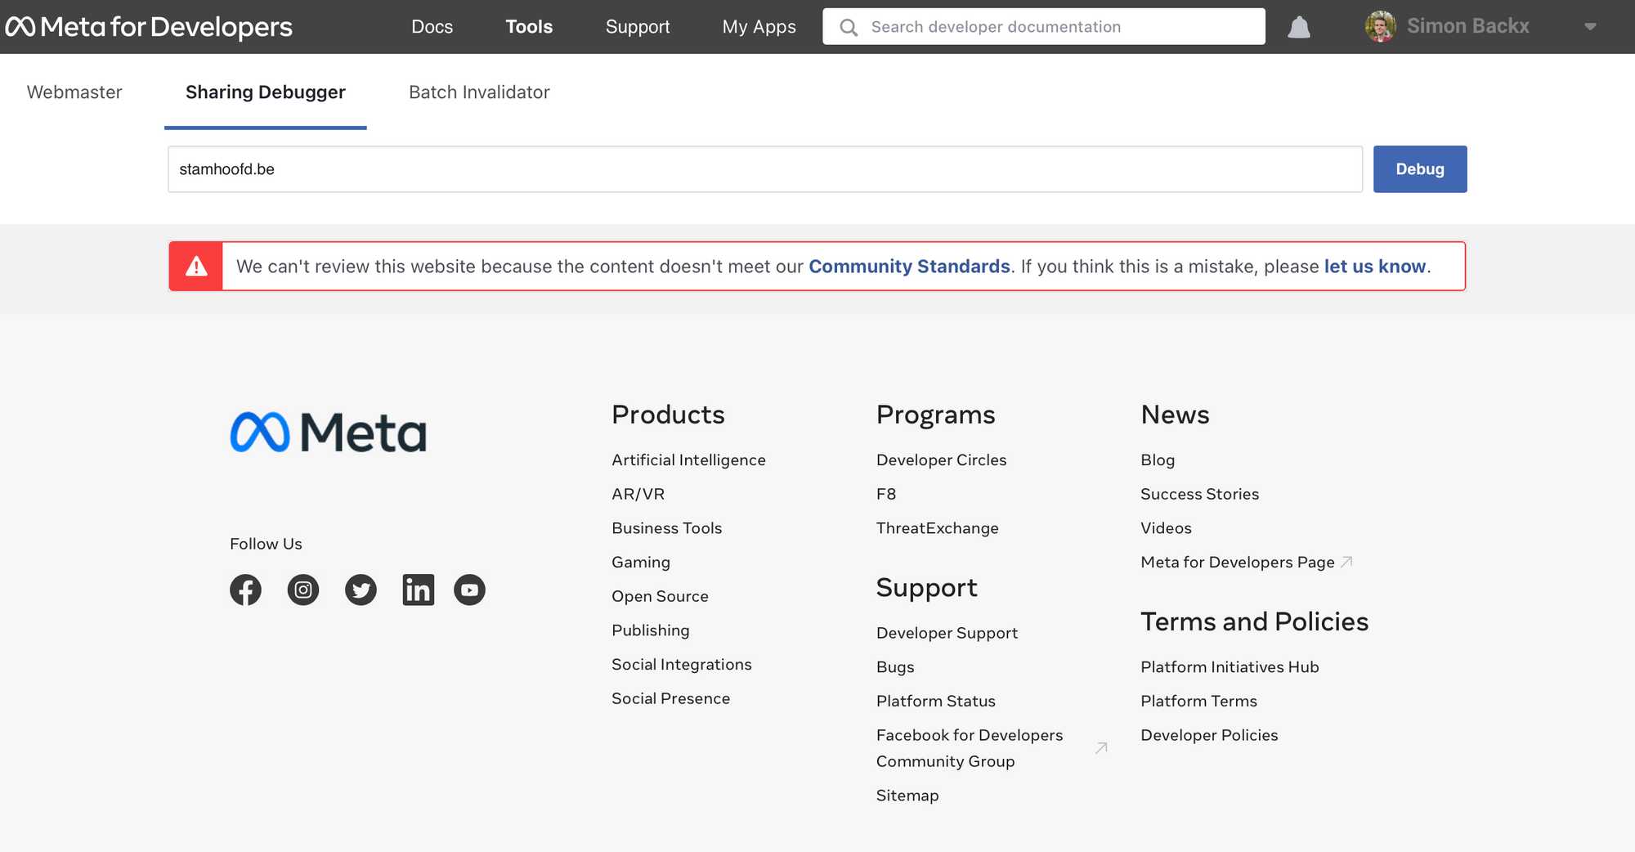Open Platform Initiatives Hub link
Image resolution: width=1635 pixels, height=852 pixels.
click(1230, 667)
